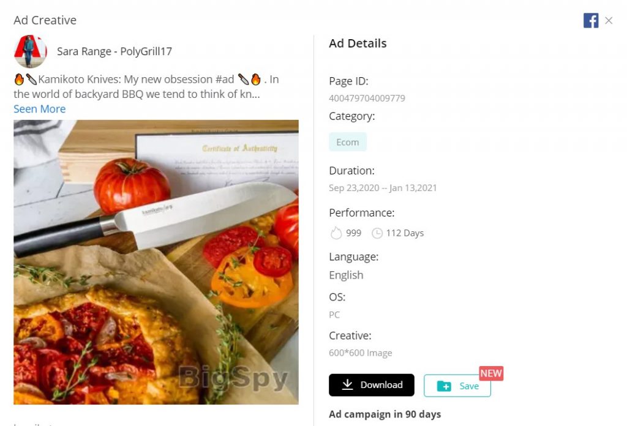Open the knife ad image
Screen dimensions: 627x426
156,262
